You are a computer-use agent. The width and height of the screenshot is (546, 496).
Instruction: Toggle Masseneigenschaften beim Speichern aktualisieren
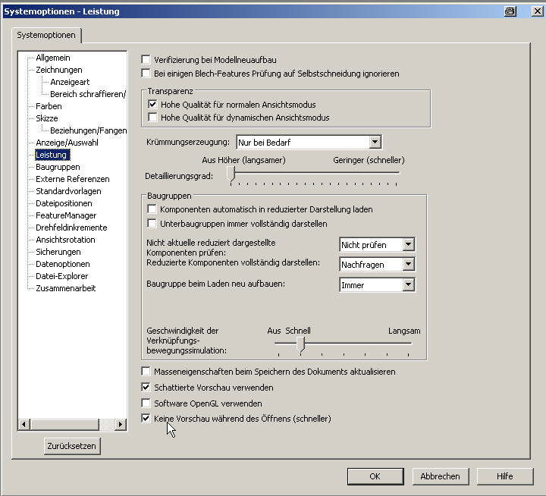tap(146, 372)
